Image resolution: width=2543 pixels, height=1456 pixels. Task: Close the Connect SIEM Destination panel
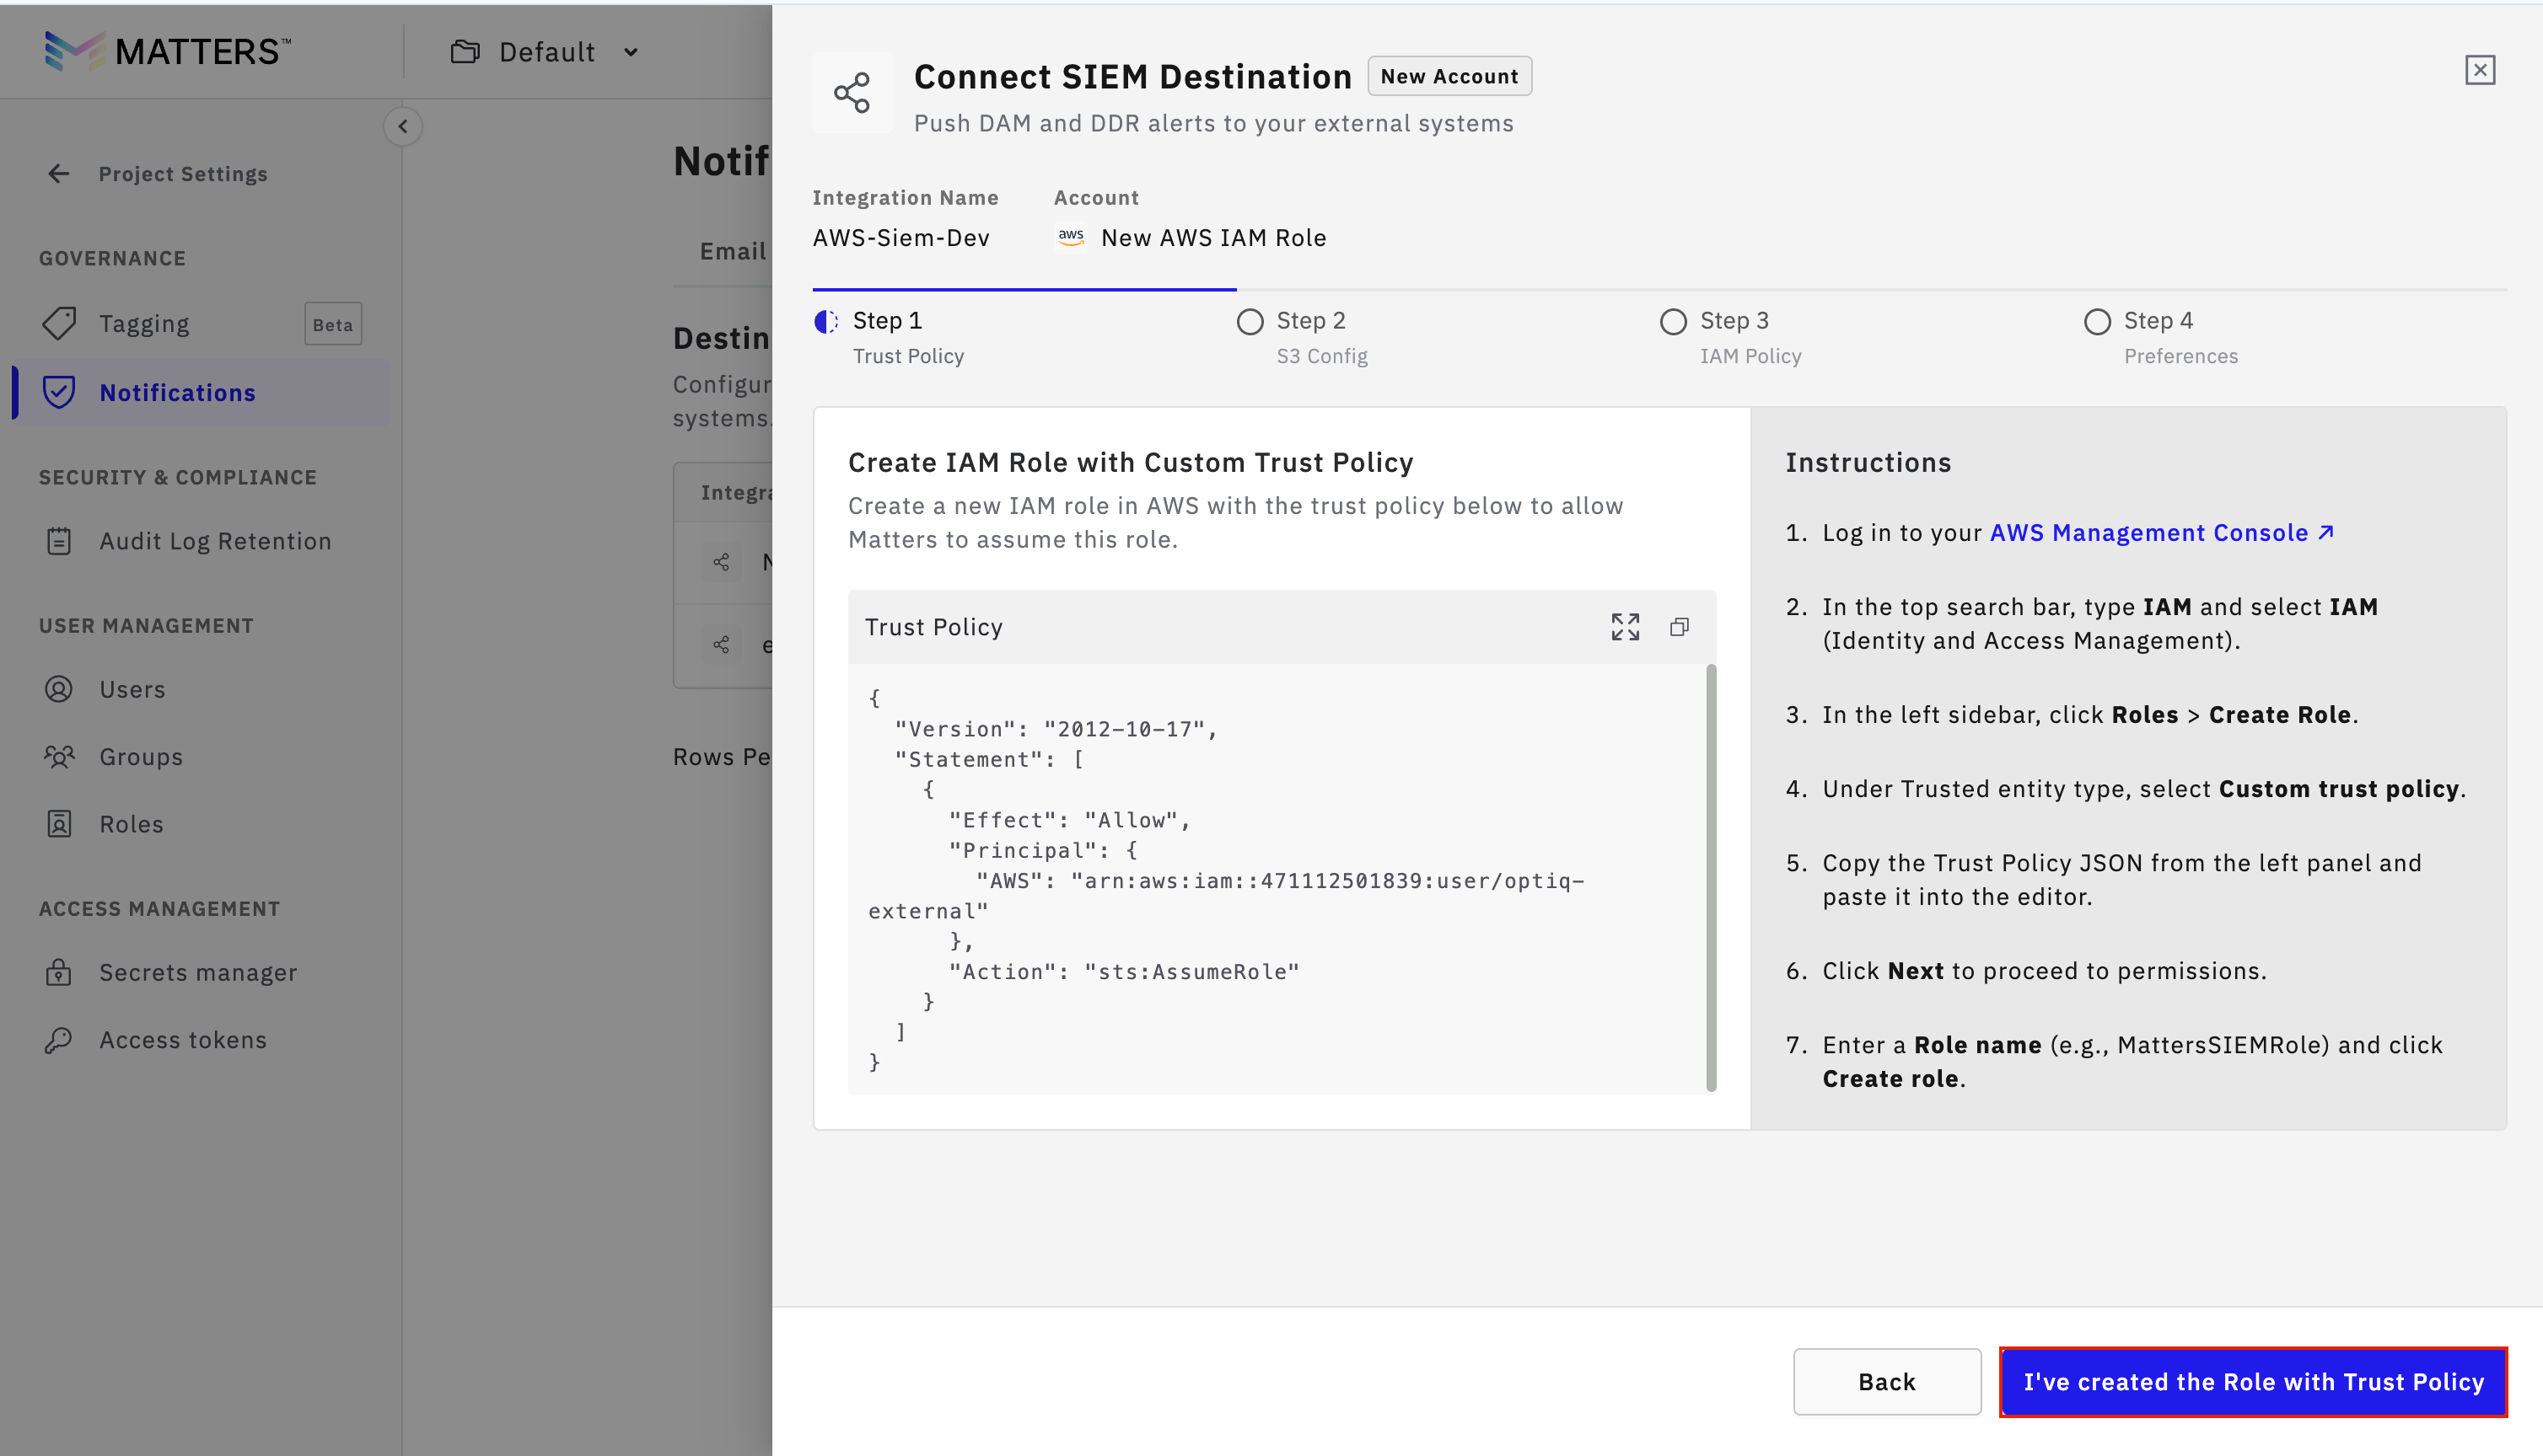click(x=2479, y=70)
